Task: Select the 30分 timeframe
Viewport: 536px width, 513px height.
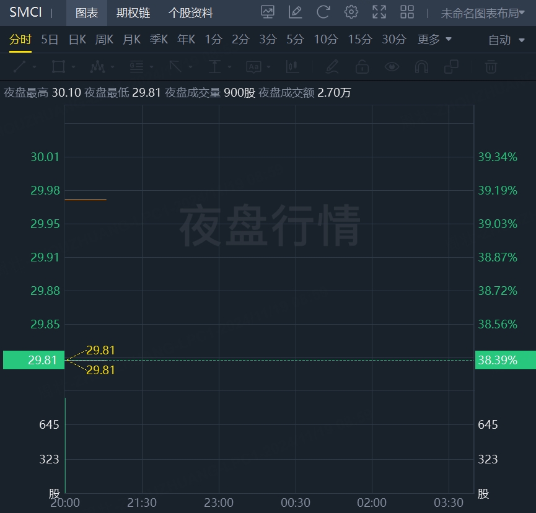Action: point(394,39)
